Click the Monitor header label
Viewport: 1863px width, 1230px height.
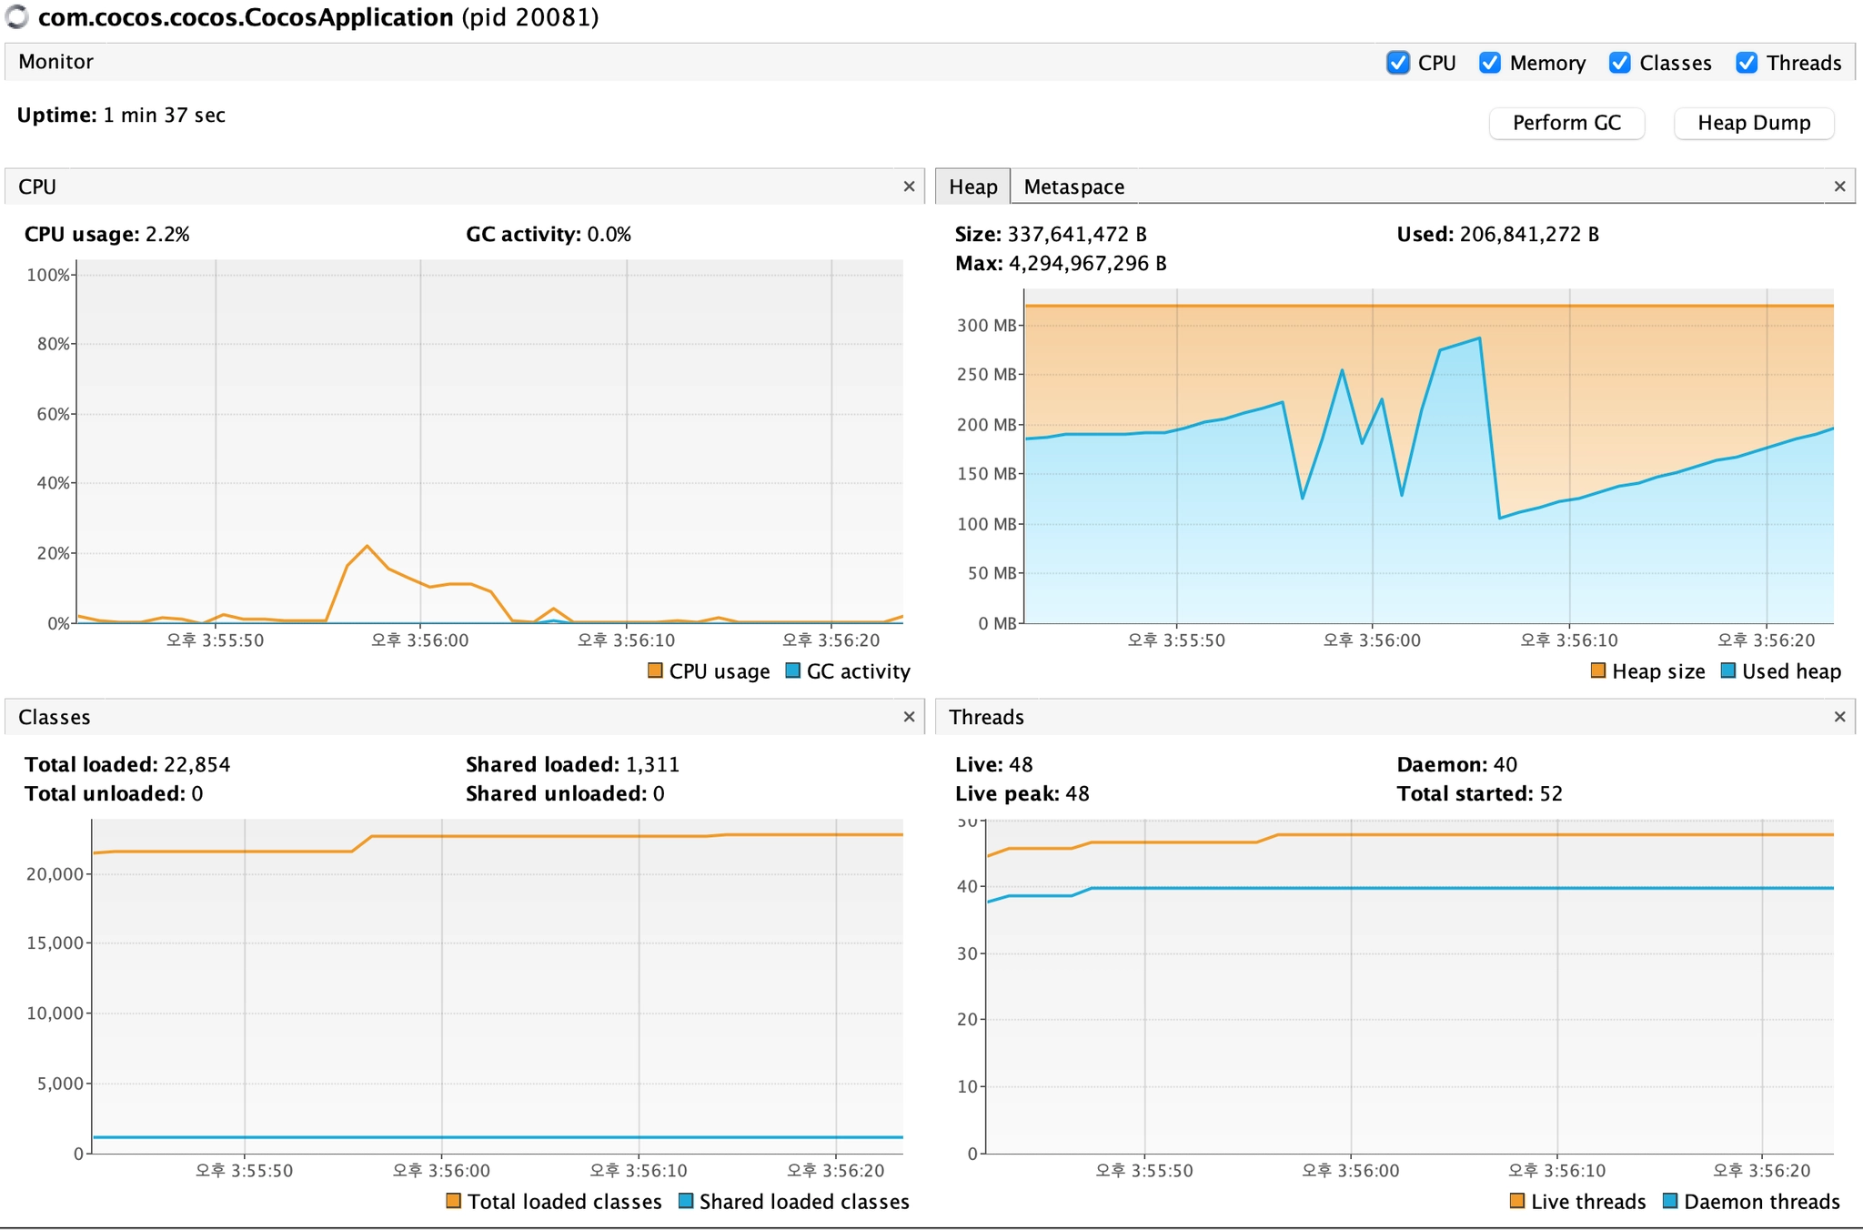coord(55,62)
